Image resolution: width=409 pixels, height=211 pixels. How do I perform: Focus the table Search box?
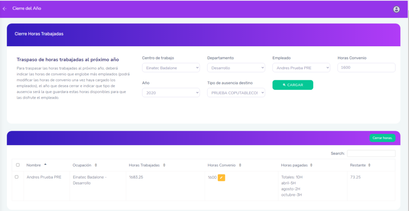tap(371, 154)
